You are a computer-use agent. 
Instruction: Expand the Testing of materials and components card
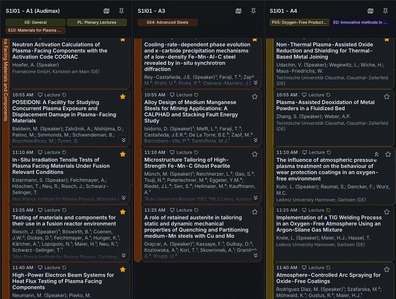coord(123,255)
